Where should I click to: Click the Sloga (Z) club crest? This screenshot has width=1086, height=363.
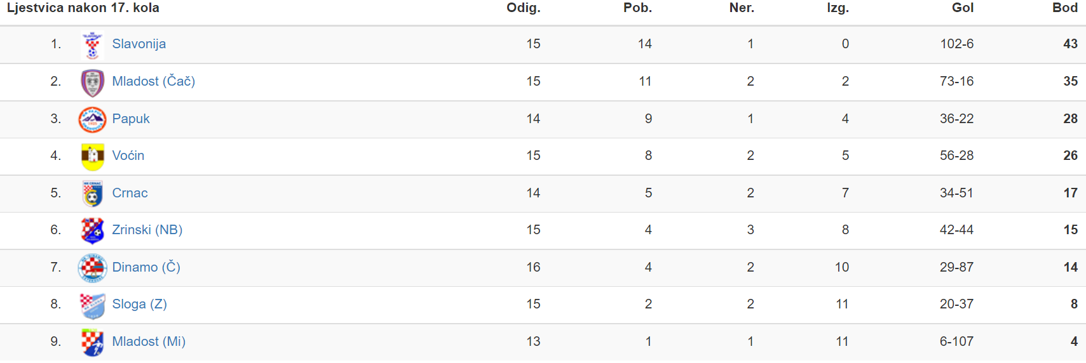pos(93,305)
